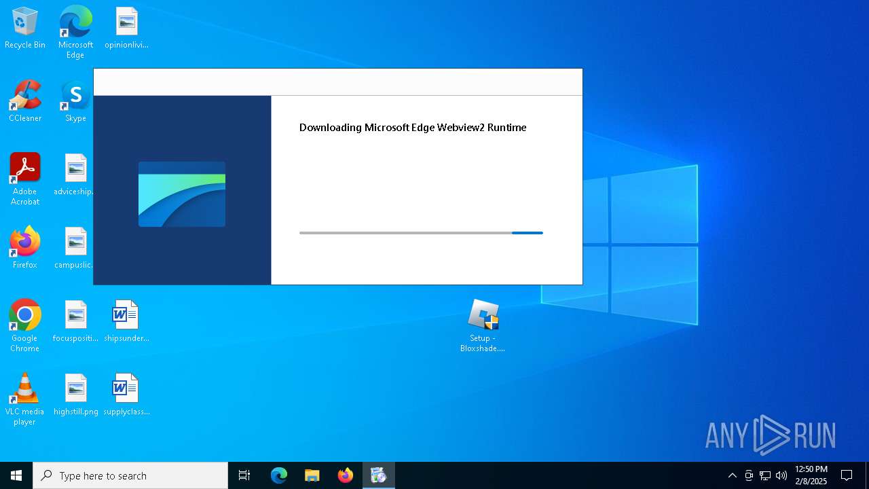Select the adviceship image file
Image resolution: width=869 pixels, height=489 pixels.
click(x=75, y=175)
